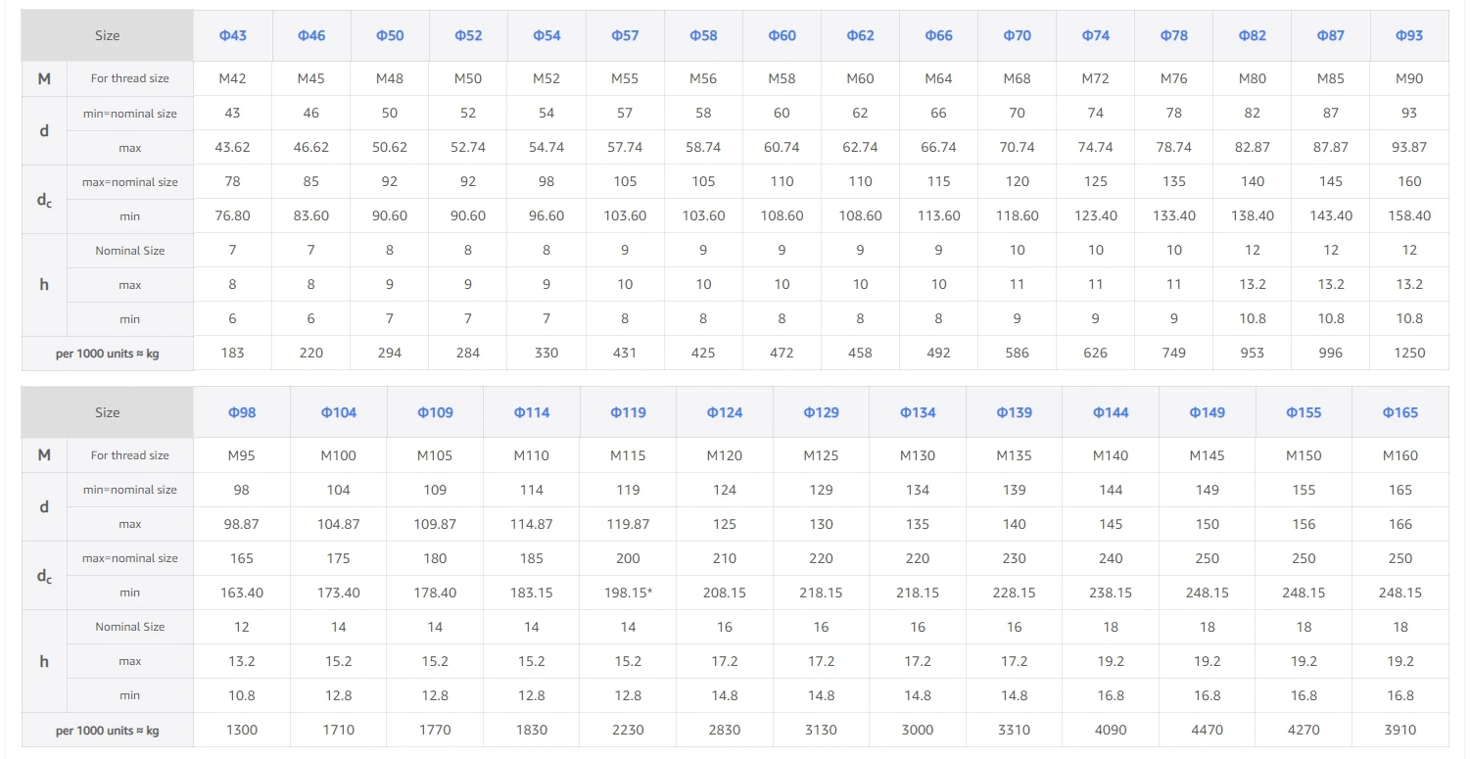Click the 198.15* dc min value
Viewport: 1470px width, 759px height.
(x=628, y=593)
